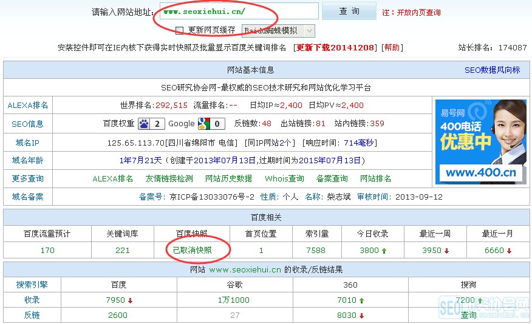This screenshot has width=532, height=324.
Task: Open 友情链接检测 link
Action: [x=169, y=178]
